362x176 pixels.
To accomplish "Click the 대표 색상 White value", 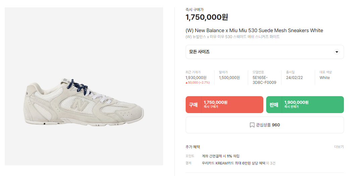I will tap(324, 78).
